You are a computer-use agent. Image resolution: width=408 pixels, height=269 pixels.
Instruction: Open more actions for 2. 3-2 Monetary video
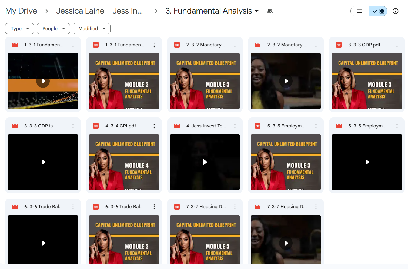pos(316,45)
